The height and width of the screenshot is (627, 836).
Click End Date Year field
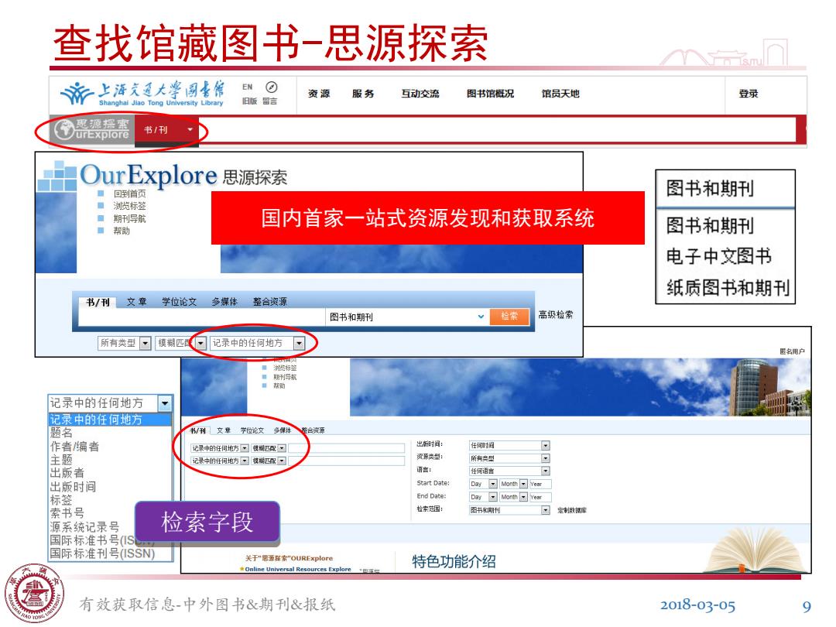(x=540, y=496)
